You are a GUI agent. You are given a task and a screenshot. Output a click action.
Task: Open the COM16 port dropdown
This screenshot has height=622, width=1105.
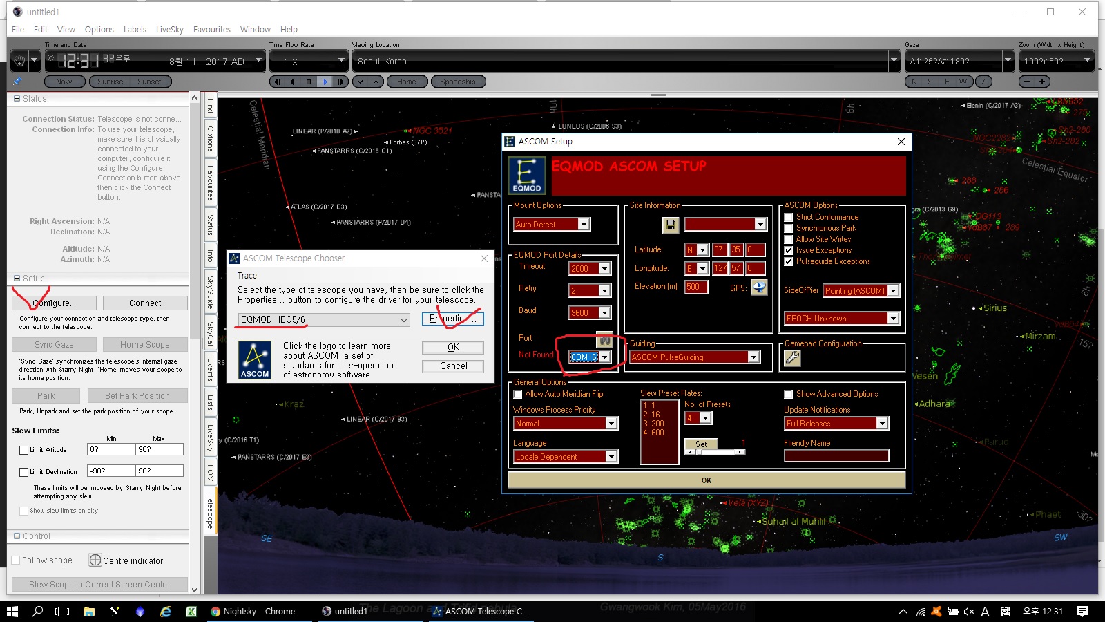pyautogui.click(x=604, y=357)
